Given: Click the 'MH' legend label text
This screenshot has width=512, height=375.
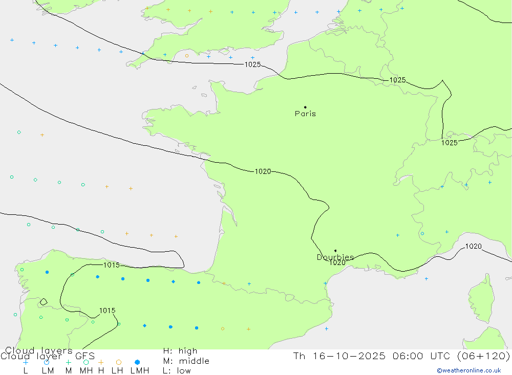Looking at the screenshot, I should tap(86, 371).
